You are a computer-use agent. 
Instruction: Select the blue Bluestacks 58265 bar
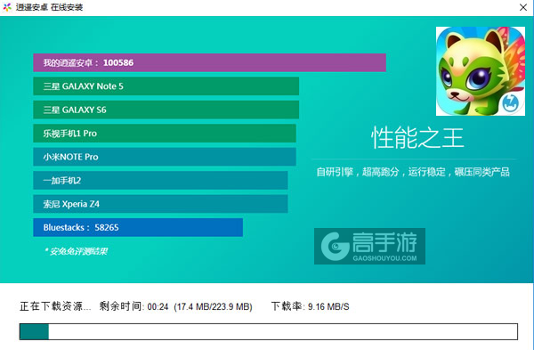pyautogui.click(x=138, y=227)
